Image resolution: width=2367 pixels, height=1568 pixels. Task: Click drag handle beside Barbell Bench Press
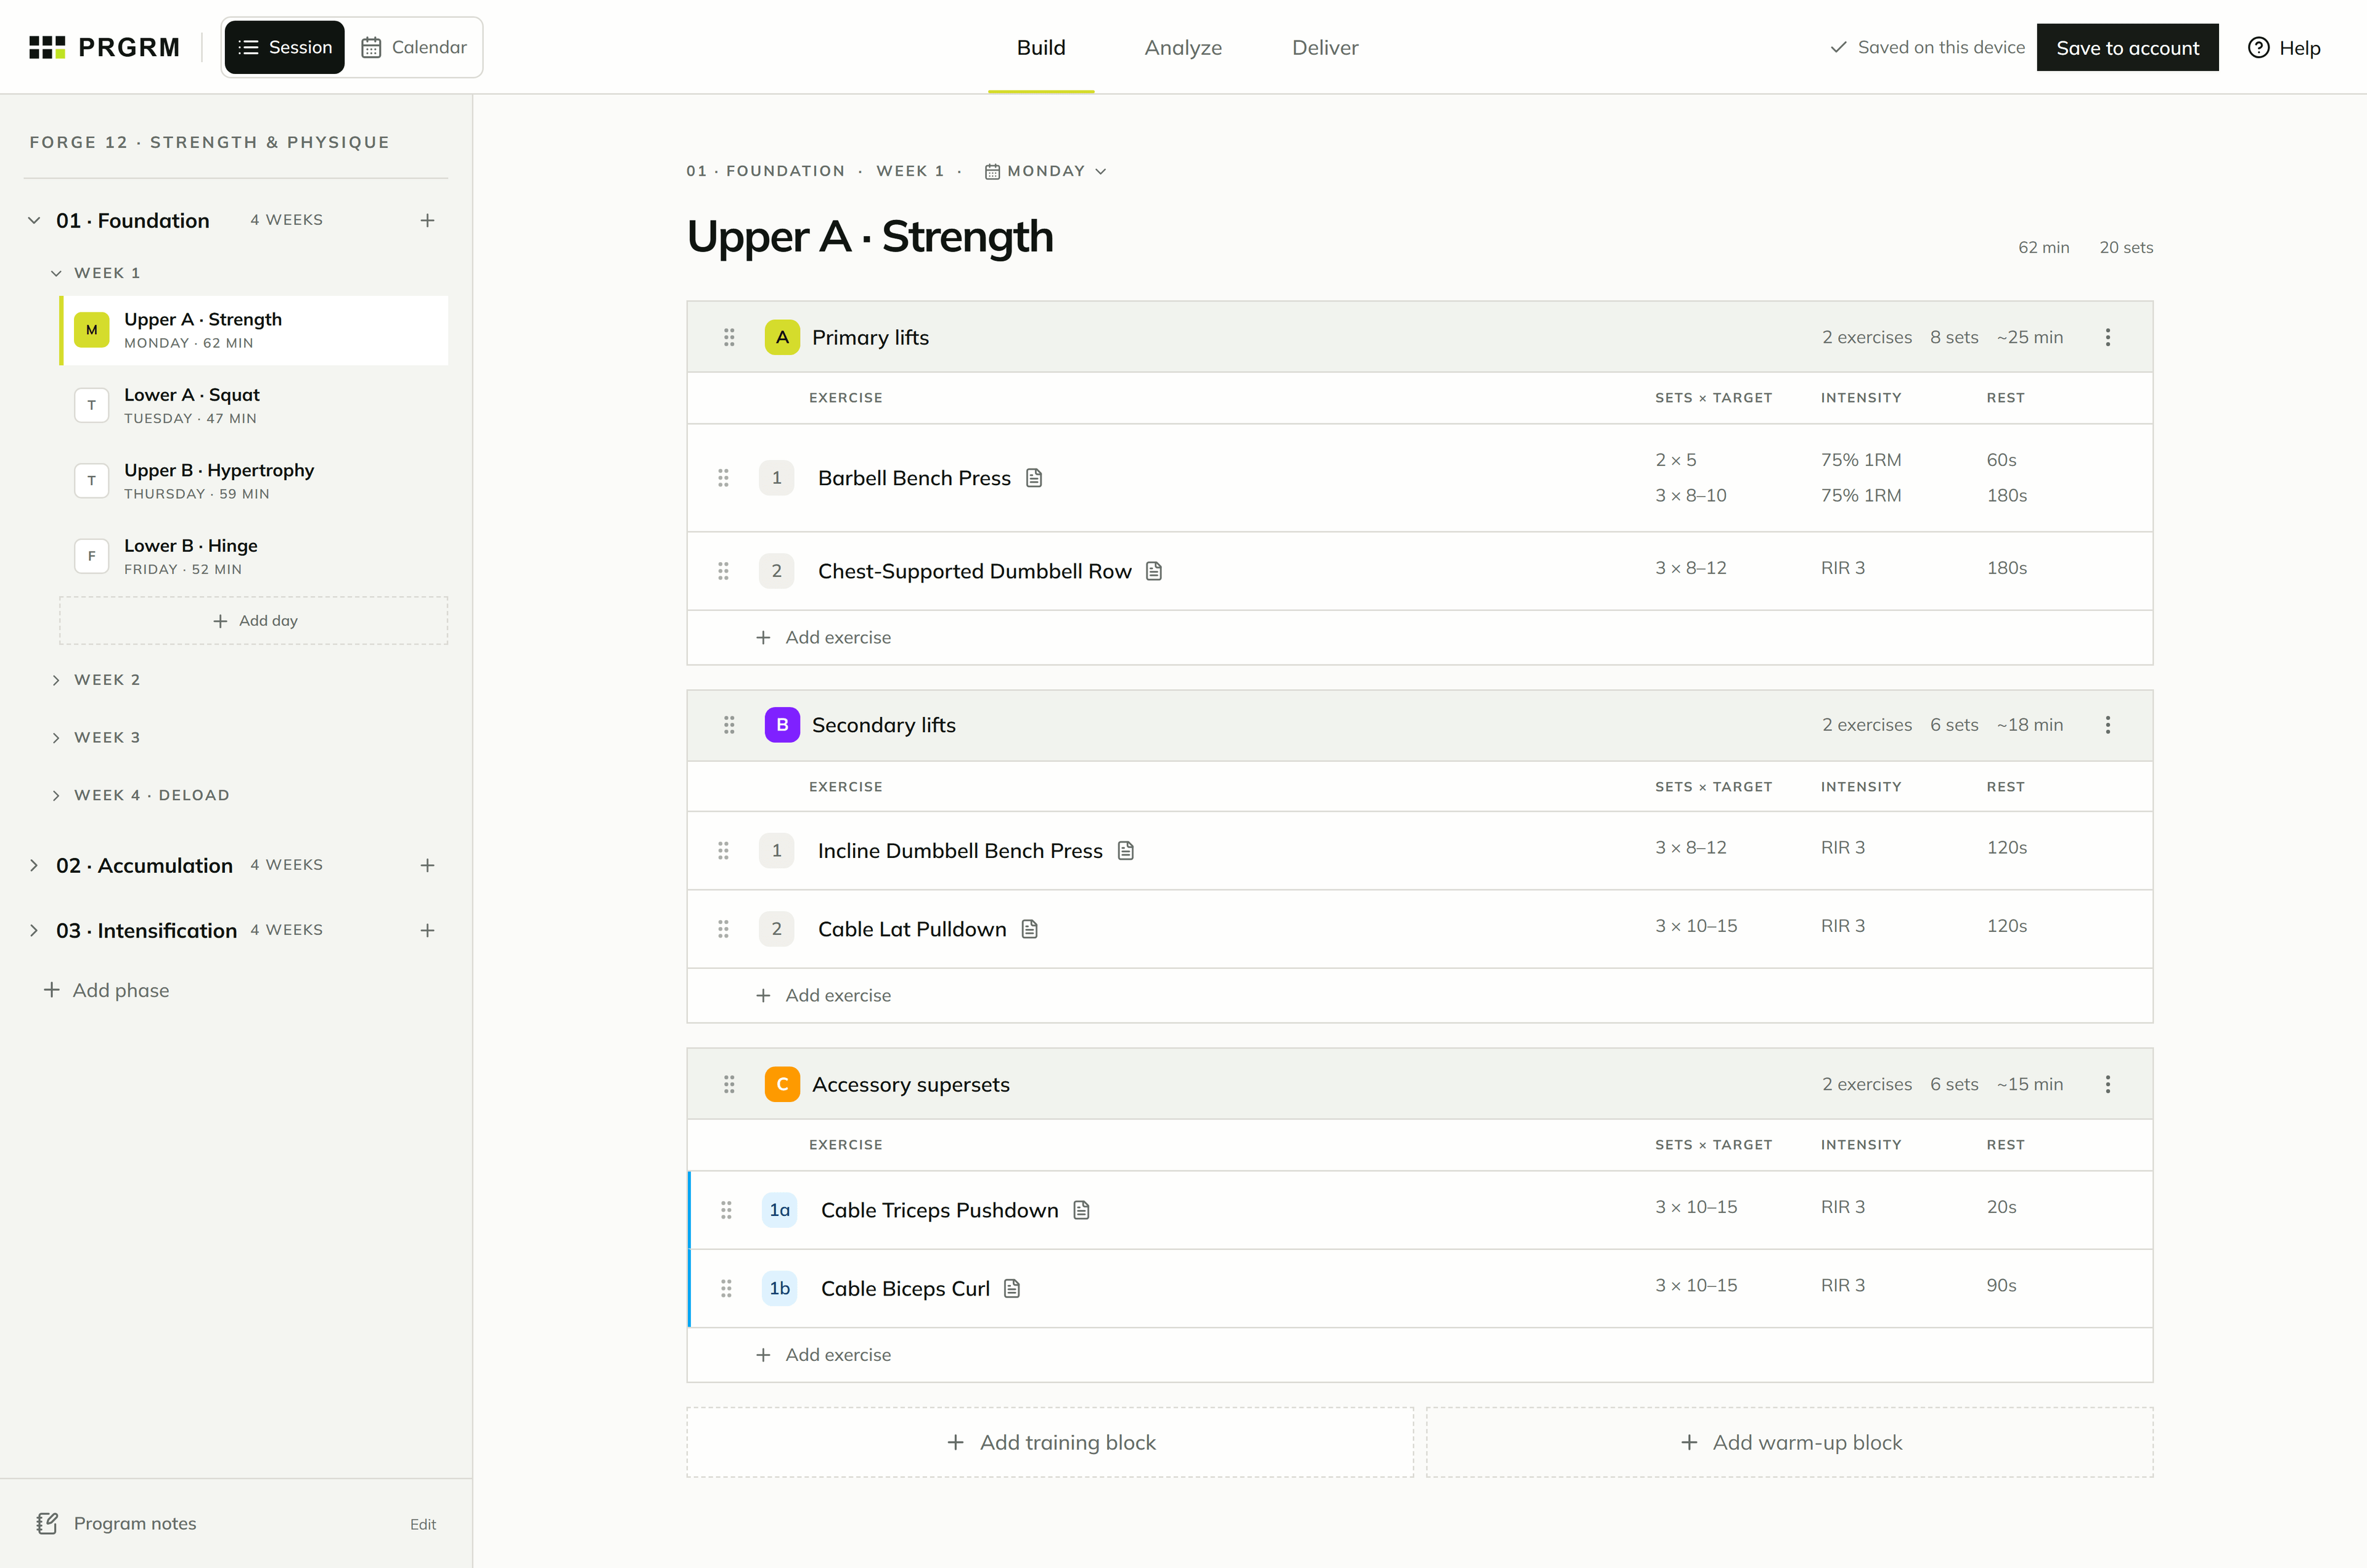723,478
